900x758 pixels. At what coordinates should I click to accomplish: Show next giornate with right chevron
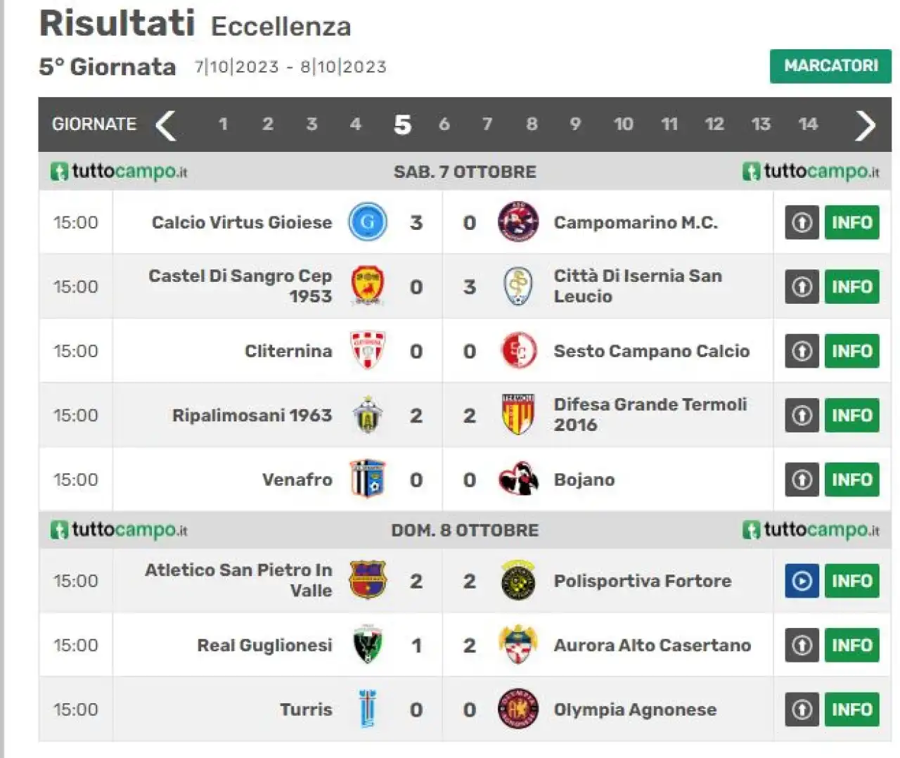tap(865, 125)
